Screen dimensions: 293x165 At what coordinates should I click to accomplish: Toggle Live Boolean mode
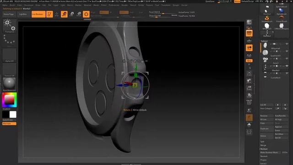pos(38,14)
